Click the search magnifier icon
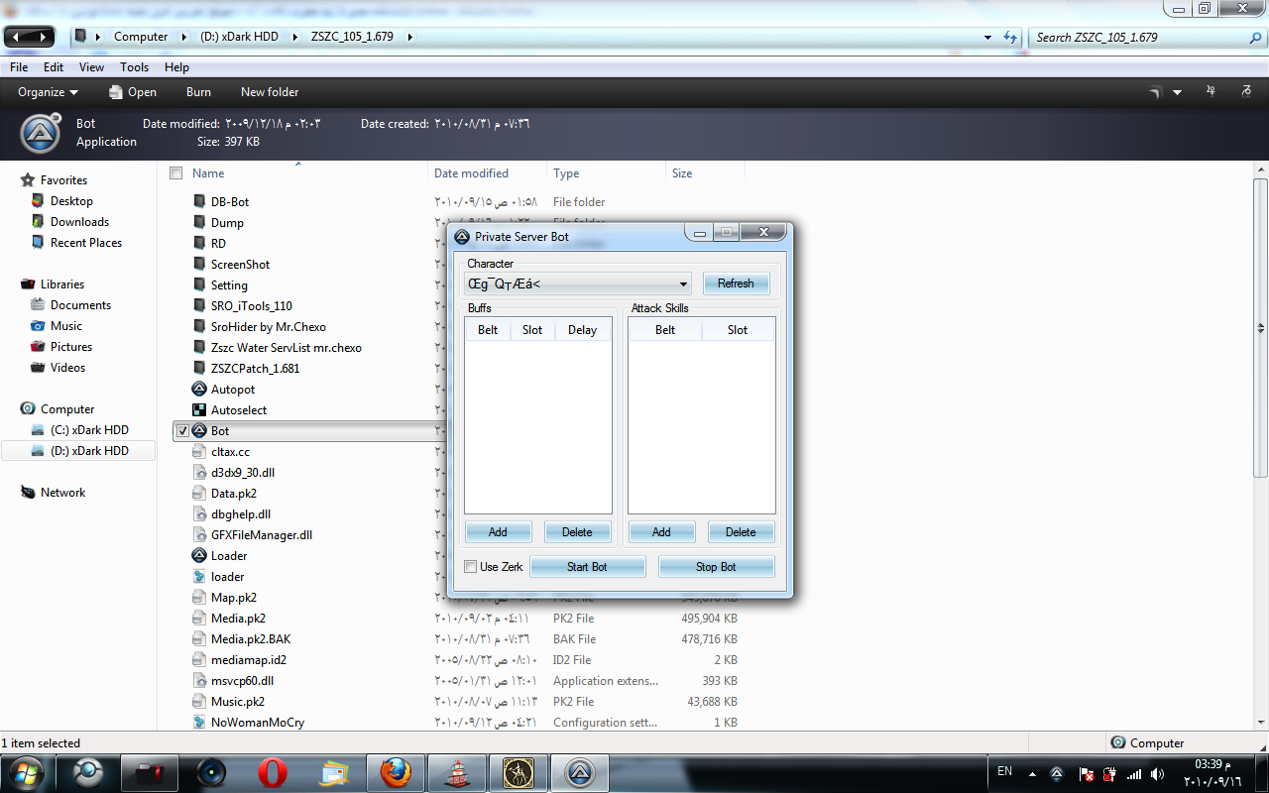 click(x=1255, y=38)
